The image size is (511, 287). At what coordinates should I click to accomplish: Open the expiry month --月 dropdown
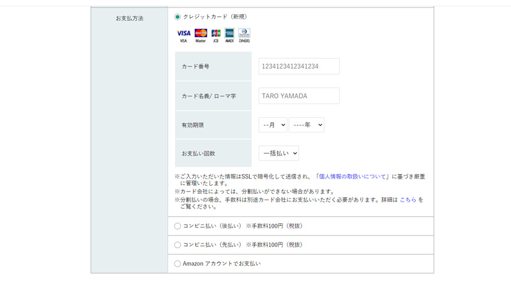273,125
